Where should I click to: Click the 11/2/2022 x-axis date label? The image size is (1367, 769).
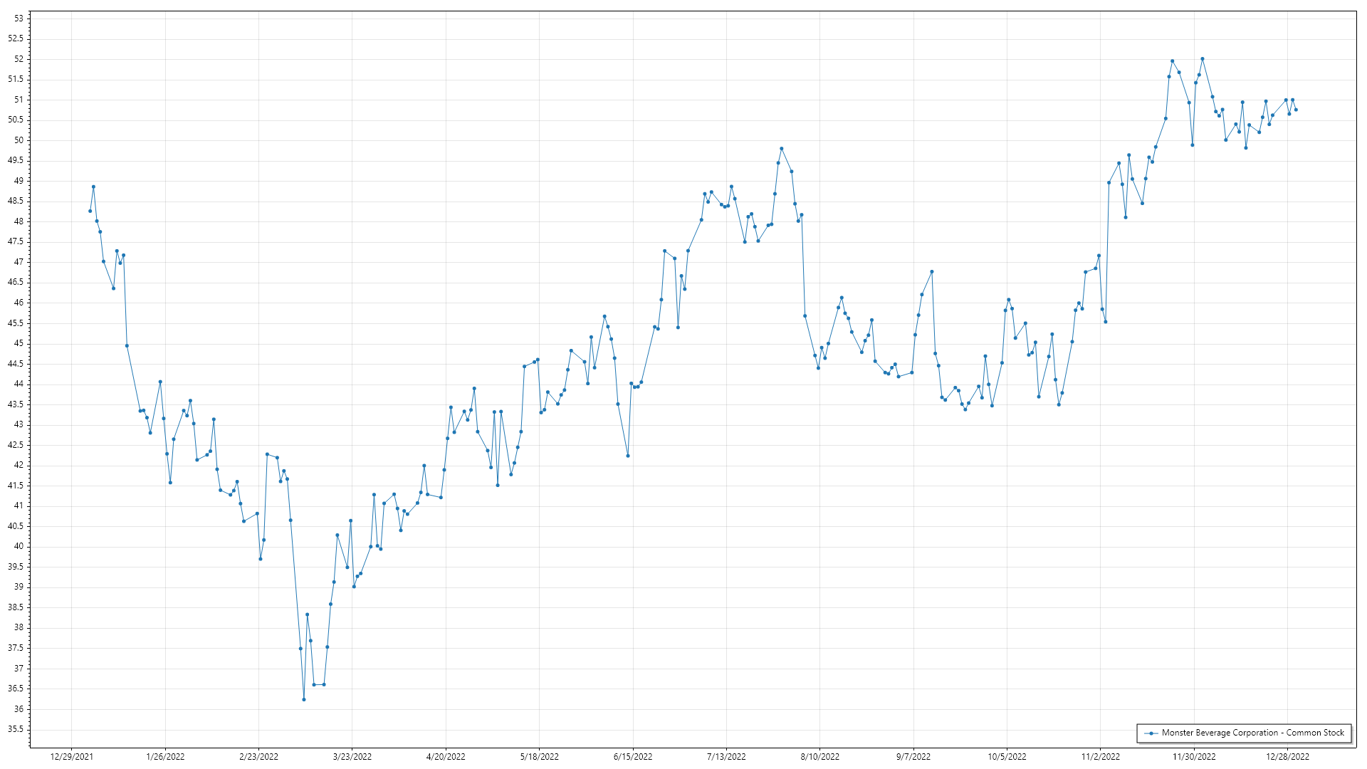pyautogui.click(x=1100, y=757)
